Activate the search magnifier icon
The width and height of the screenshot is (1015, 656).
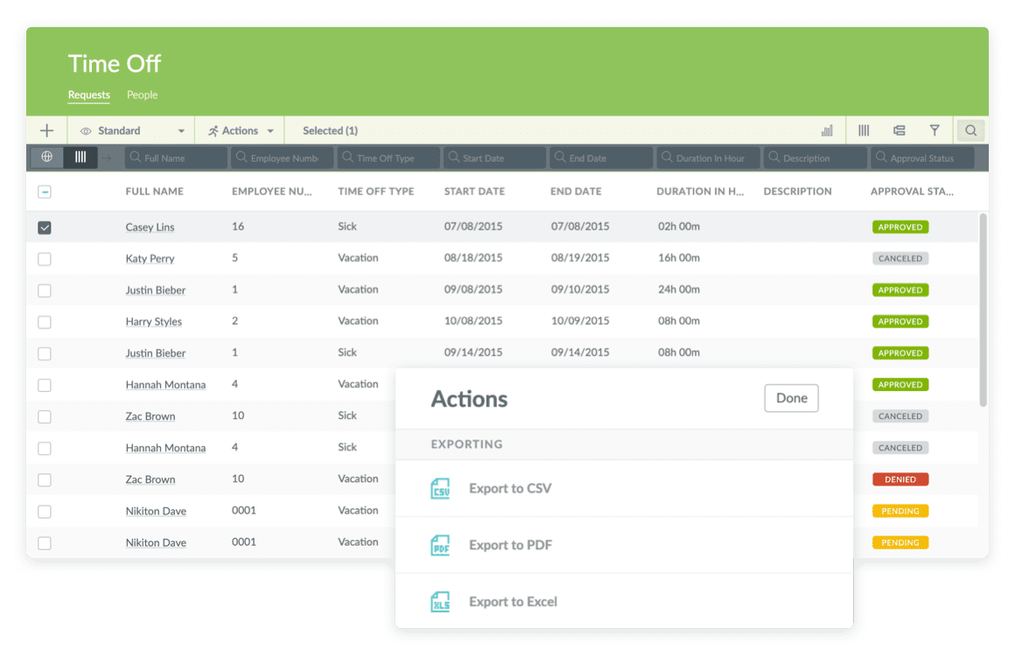970,129
